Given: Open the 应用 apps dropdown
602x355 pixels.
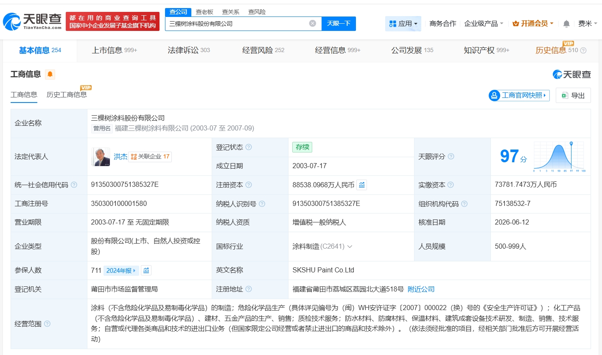Looking at the screenshot, I should [x=403, y=24].
